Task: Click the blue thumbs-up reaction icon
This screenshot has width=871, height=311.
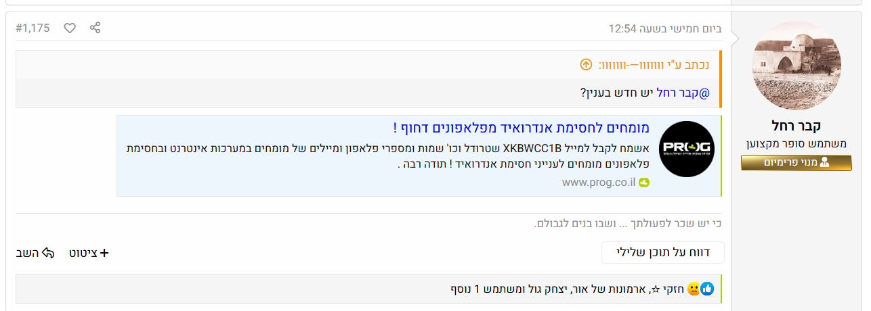Action: coord(708,289)
